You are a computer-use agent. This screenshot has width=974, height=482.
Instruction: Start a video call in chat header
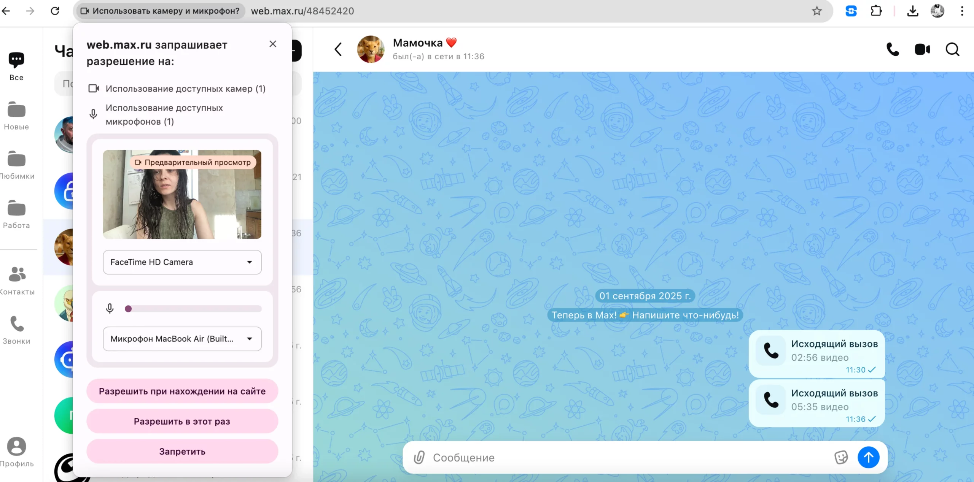point(922,49)
